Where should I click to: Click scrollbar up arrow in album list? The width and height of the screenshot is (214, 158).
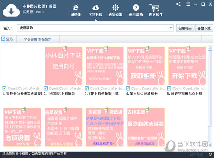[210, 48]
